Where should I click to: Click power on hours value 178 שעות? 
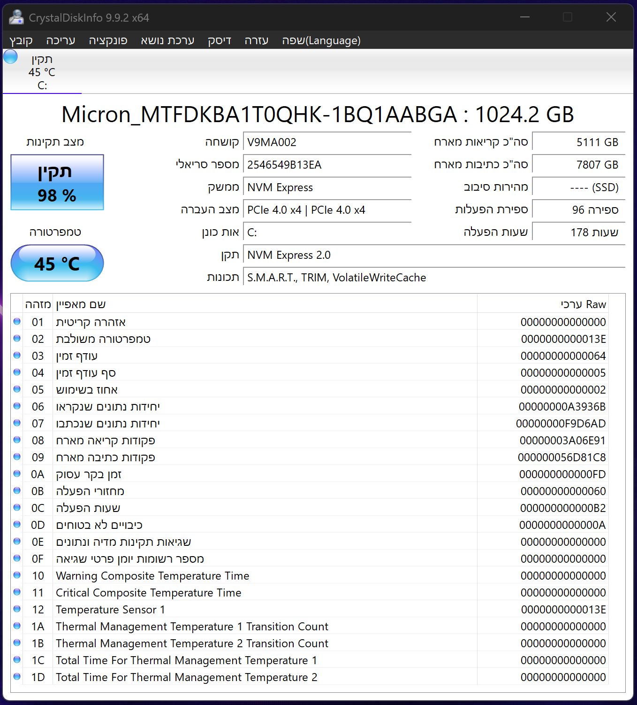pos(579,232)
